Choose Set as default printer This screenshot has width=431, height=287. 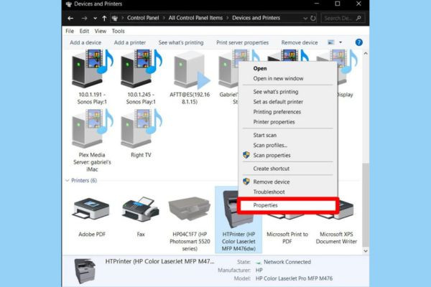(287, 102)
